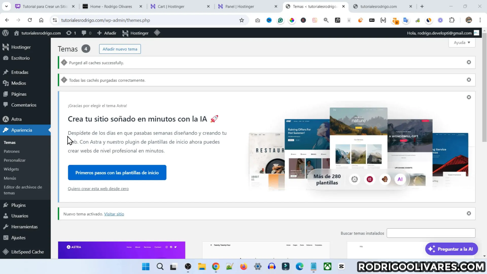The width and height of the screenshot is (487, 274).
Task: Open the Chrome extensions puzzle icon
Action: coord(452,20)
